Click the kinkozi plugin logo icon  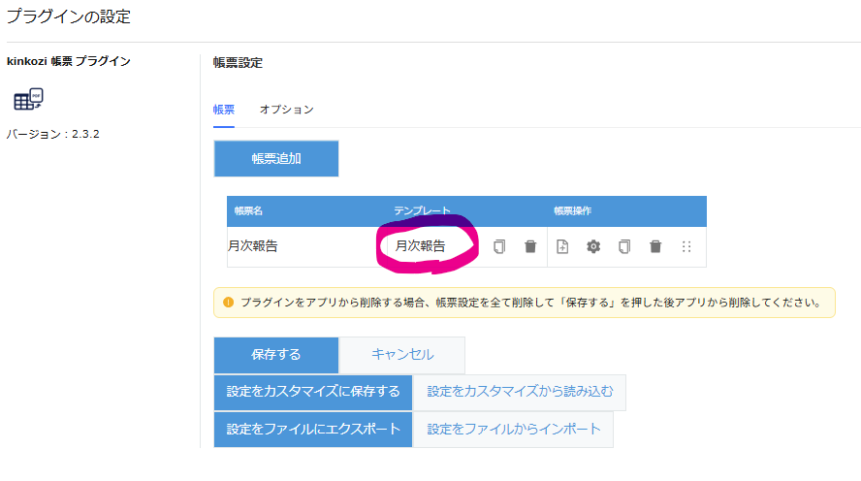click(28, 99)
